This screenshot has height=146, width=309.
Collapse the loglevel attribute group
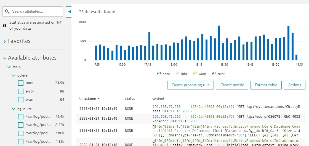[x=14, y=75]
